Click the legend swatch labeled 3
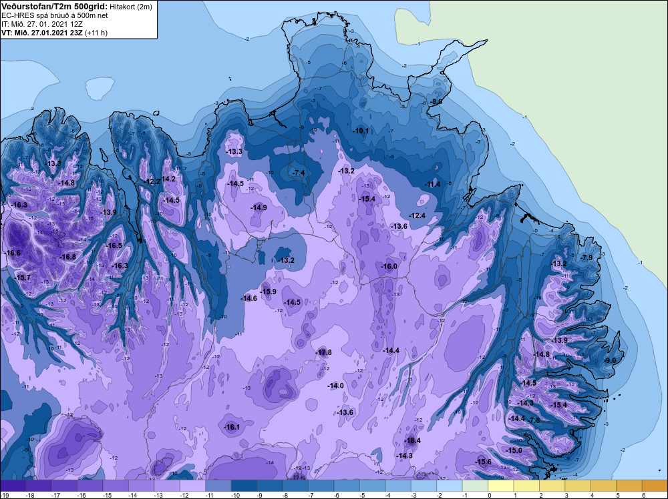This screenshot has width=668, height=499. tap(578, 486)
